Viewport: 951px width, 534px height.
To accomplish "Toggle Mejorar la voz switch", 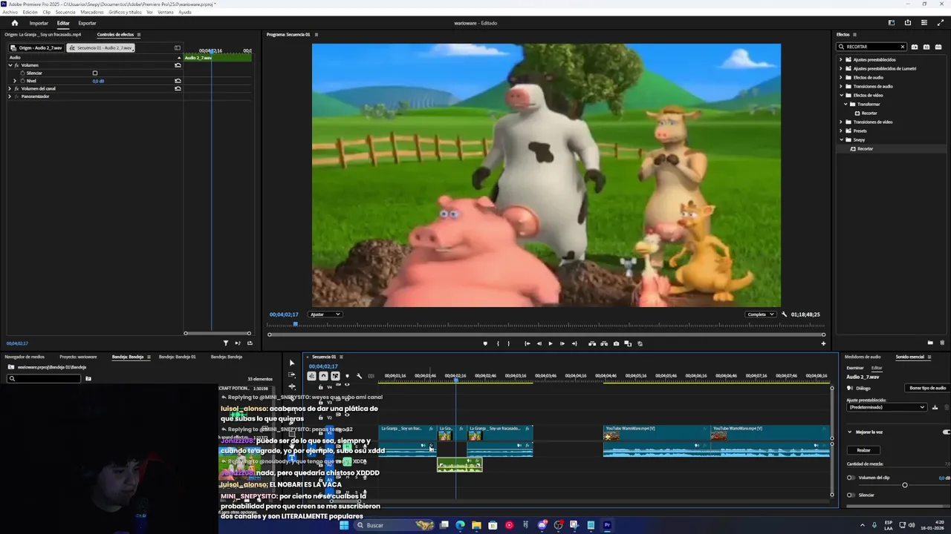I will pyautogui.click(x=946, y=432).
